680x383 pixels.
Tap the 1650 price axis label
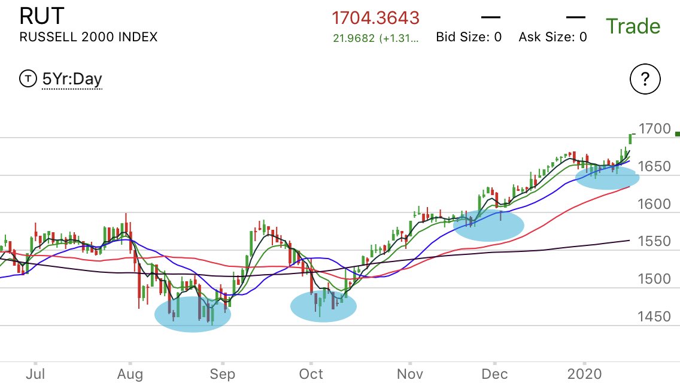point(654,166)
